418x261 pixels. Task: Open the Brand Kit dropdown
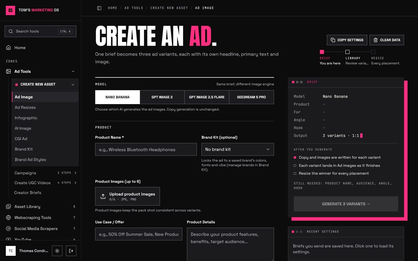(237, 149)
